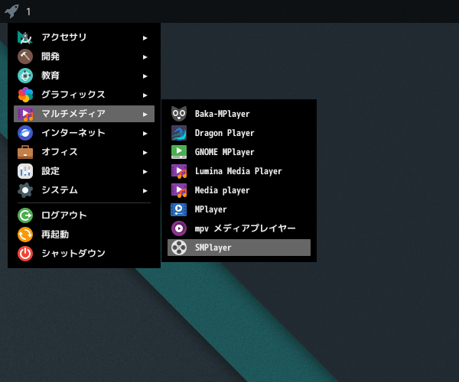Click the 設定 sliders icon
Image resolution: width=459 pixels, height=382 pixels.
[25, 171]
